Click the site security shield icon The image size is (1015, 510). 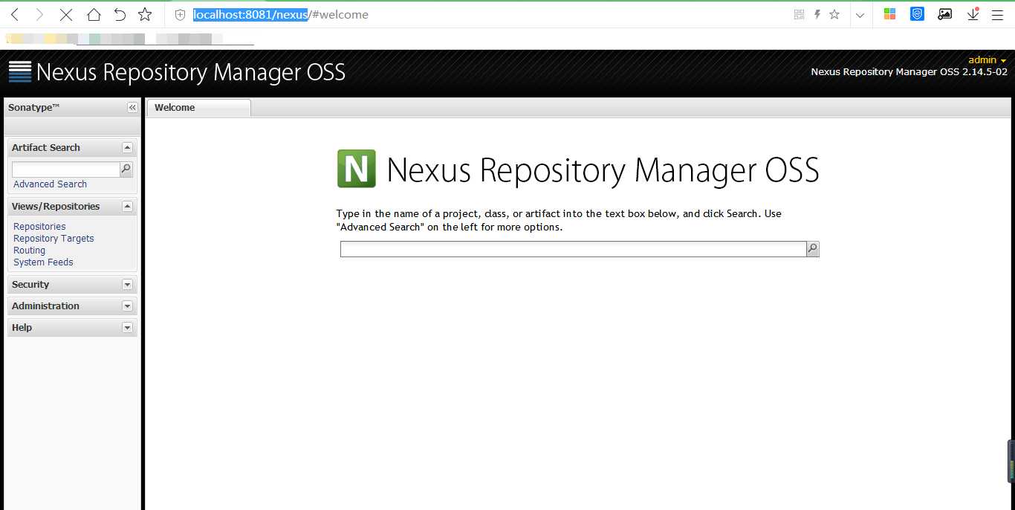point(180,14)
